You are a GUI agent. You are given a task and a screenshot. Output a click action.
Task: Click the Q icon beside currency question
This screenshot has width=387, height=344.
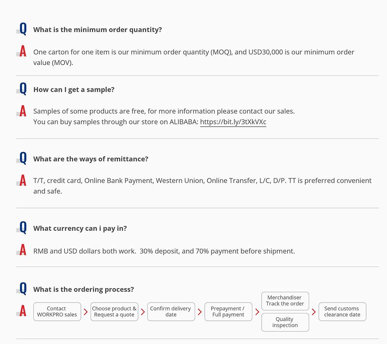23,228
